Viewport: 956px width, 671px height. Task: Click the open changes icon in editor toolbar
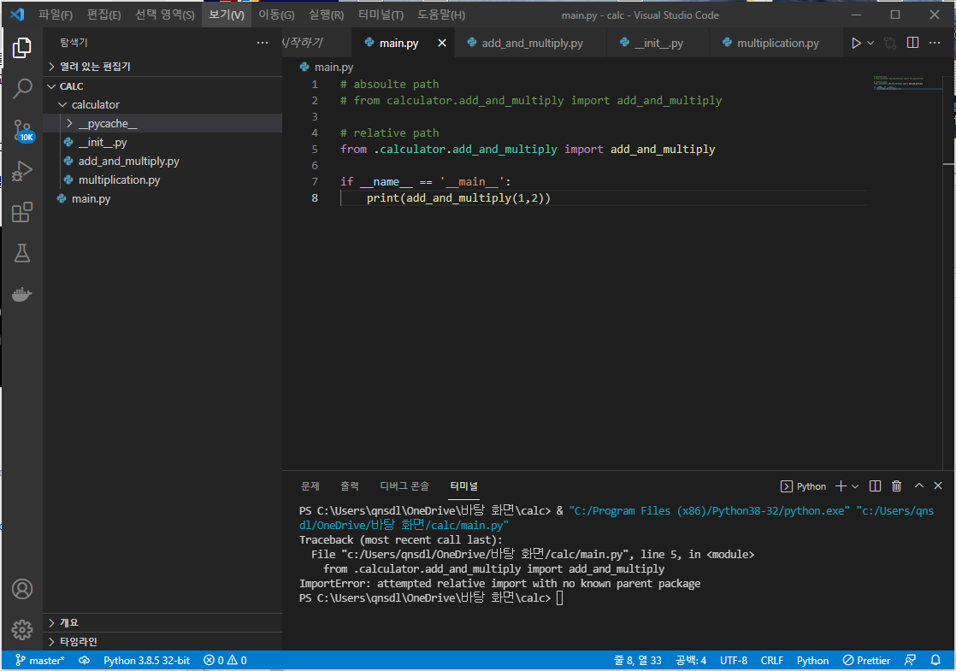(890, 44)
